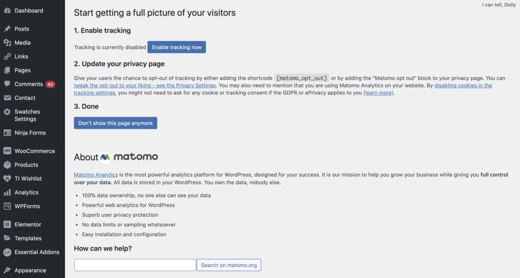Select the Comments speech bubble icon

coord(7,84)
